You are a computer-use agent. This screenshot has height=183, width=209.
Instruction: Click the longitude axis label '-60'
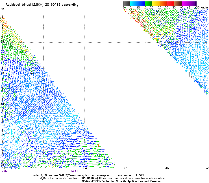pos(3,168)
